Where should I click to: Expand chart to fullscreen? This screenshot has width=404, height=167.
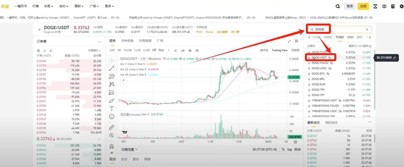pos(290,41)
